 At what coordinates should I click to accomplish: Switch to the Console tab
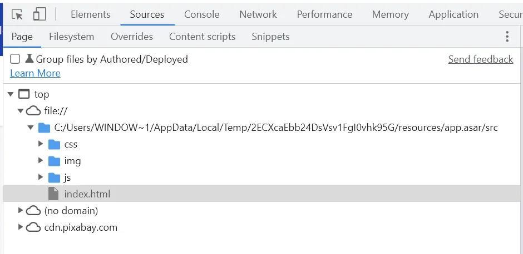[203, 14]
